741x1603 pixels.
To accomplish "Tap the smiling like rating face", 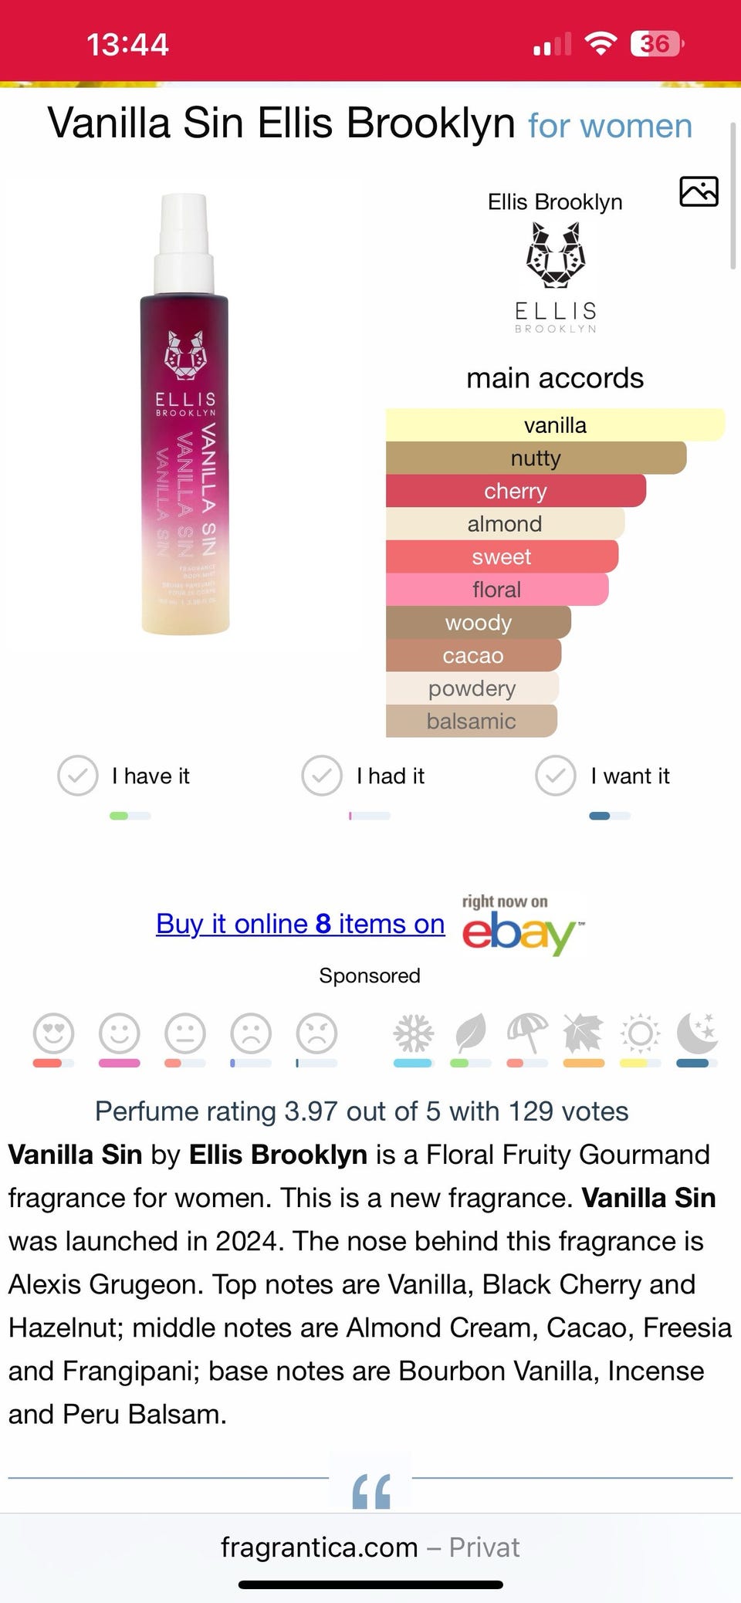I will click(x=120, y=1033).
